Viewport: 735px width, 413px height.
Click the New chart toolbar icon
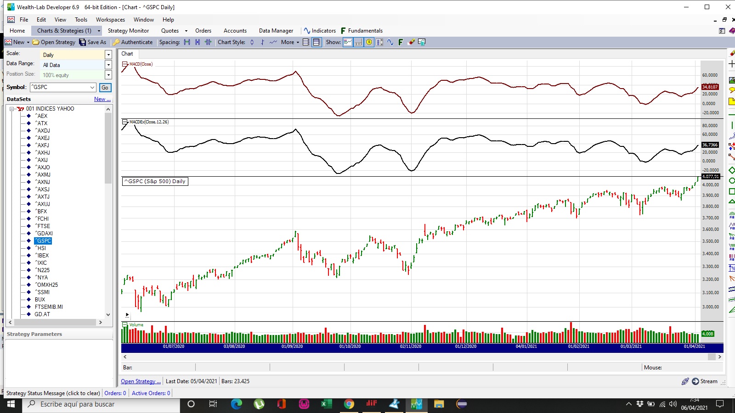[x=8, y=42]
